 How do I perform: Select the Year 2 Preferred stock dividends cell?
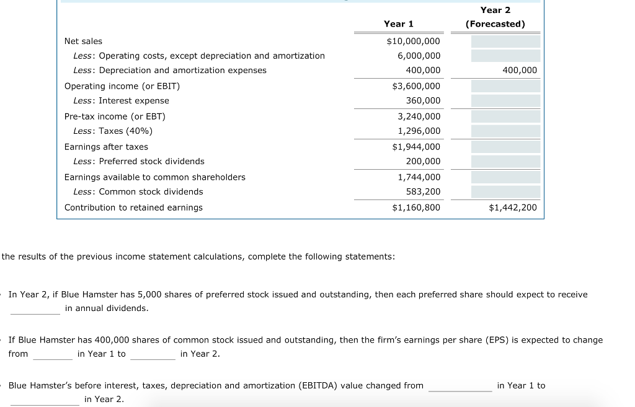496,161
